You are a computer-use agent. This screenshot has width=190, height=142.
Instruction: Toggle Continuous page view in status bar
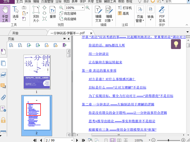pyautogui.click(x=112, y=140)
